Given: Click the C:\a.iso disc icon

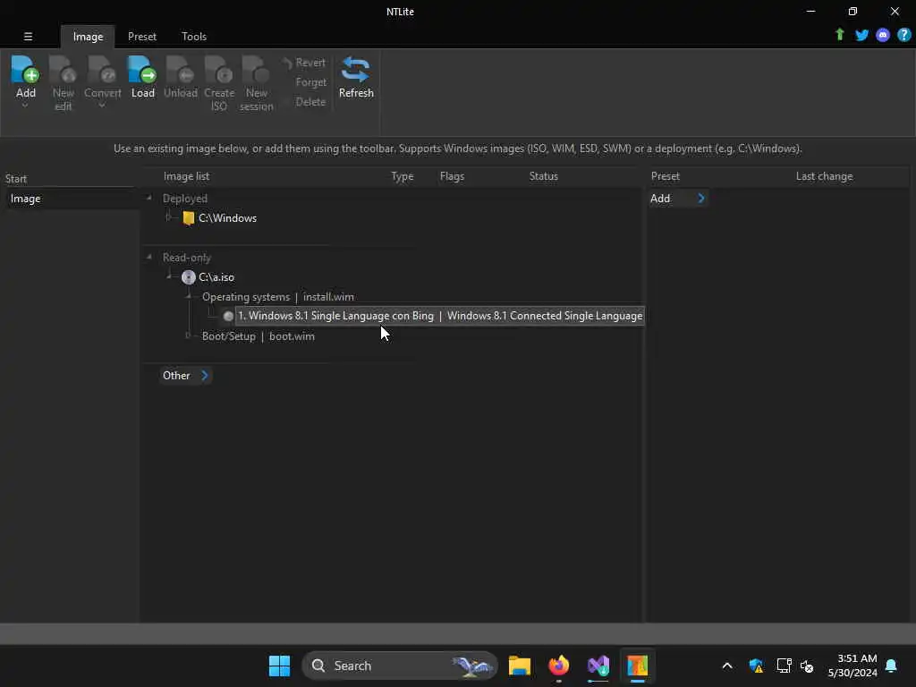Looking at the screenshot, I should [x=188, y=277].
